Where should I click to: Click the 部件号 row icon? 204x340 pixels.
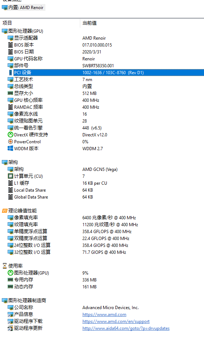point(11,66)
